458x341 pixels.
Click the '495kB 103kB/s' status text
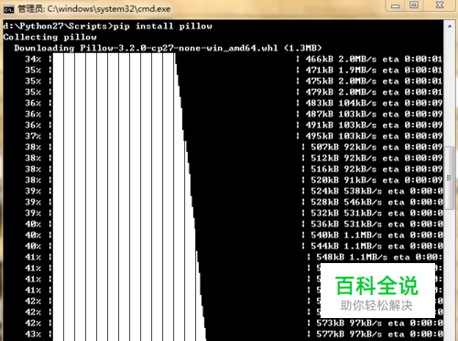coord(341,137)
